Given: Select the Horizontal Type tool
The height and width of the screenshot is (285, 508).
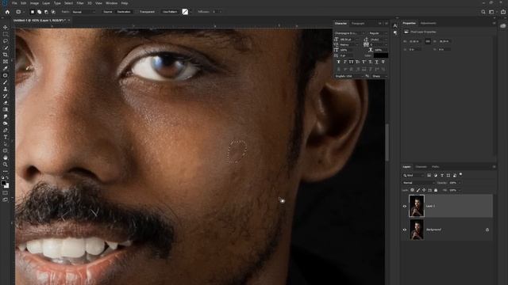Looking at the screenshot, I should 6,137.
